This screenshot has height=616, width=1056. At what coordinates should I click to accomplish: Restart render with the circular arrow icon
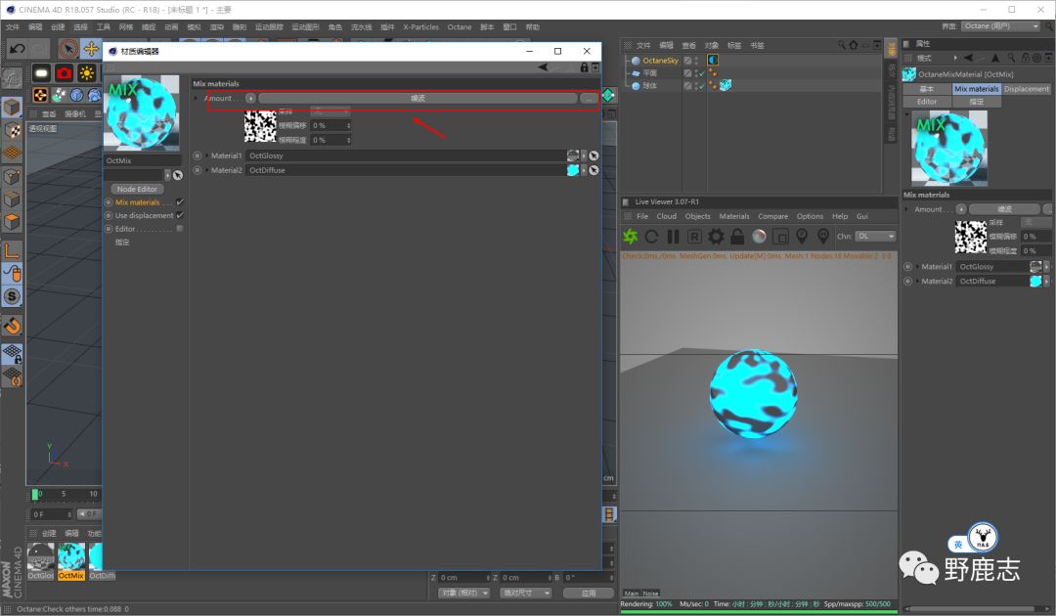[x=652, y=237]
